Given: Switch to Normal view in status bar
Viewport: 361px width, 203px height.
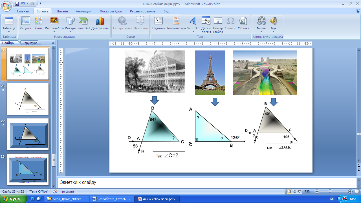Looking at the screenshot, I should [x=289, y=191].
